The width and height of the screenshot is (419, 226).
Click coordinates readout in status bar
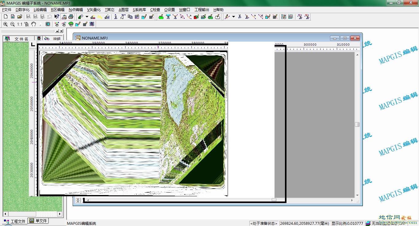tap(304, 223)
